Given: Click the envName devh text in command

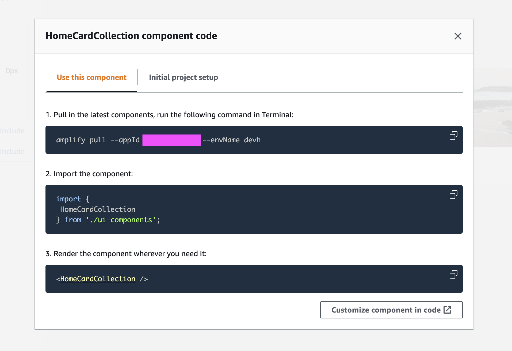Looking at the screenshot, I should click(232, 140).
